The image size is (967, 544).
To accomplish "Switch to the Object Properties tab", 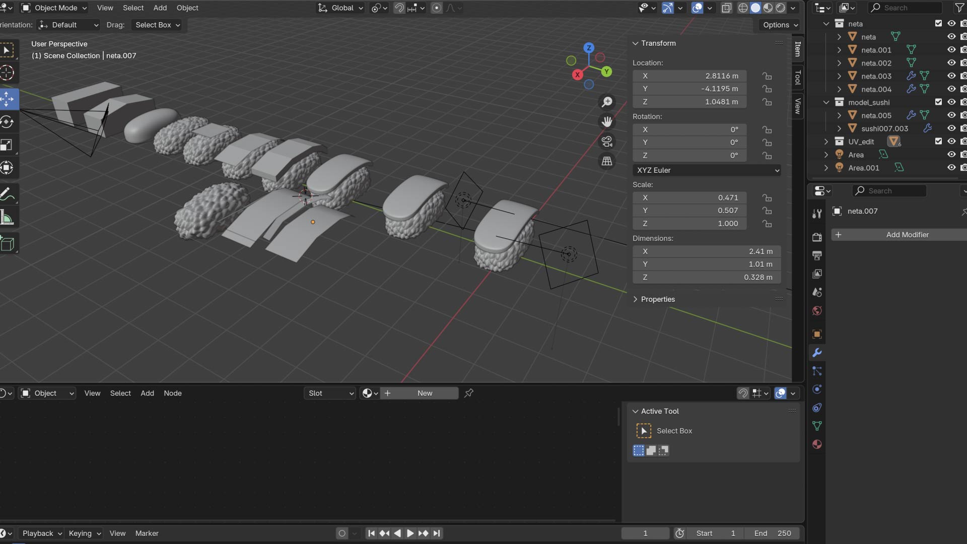I will pyautogui.click(x=817, y=334).
